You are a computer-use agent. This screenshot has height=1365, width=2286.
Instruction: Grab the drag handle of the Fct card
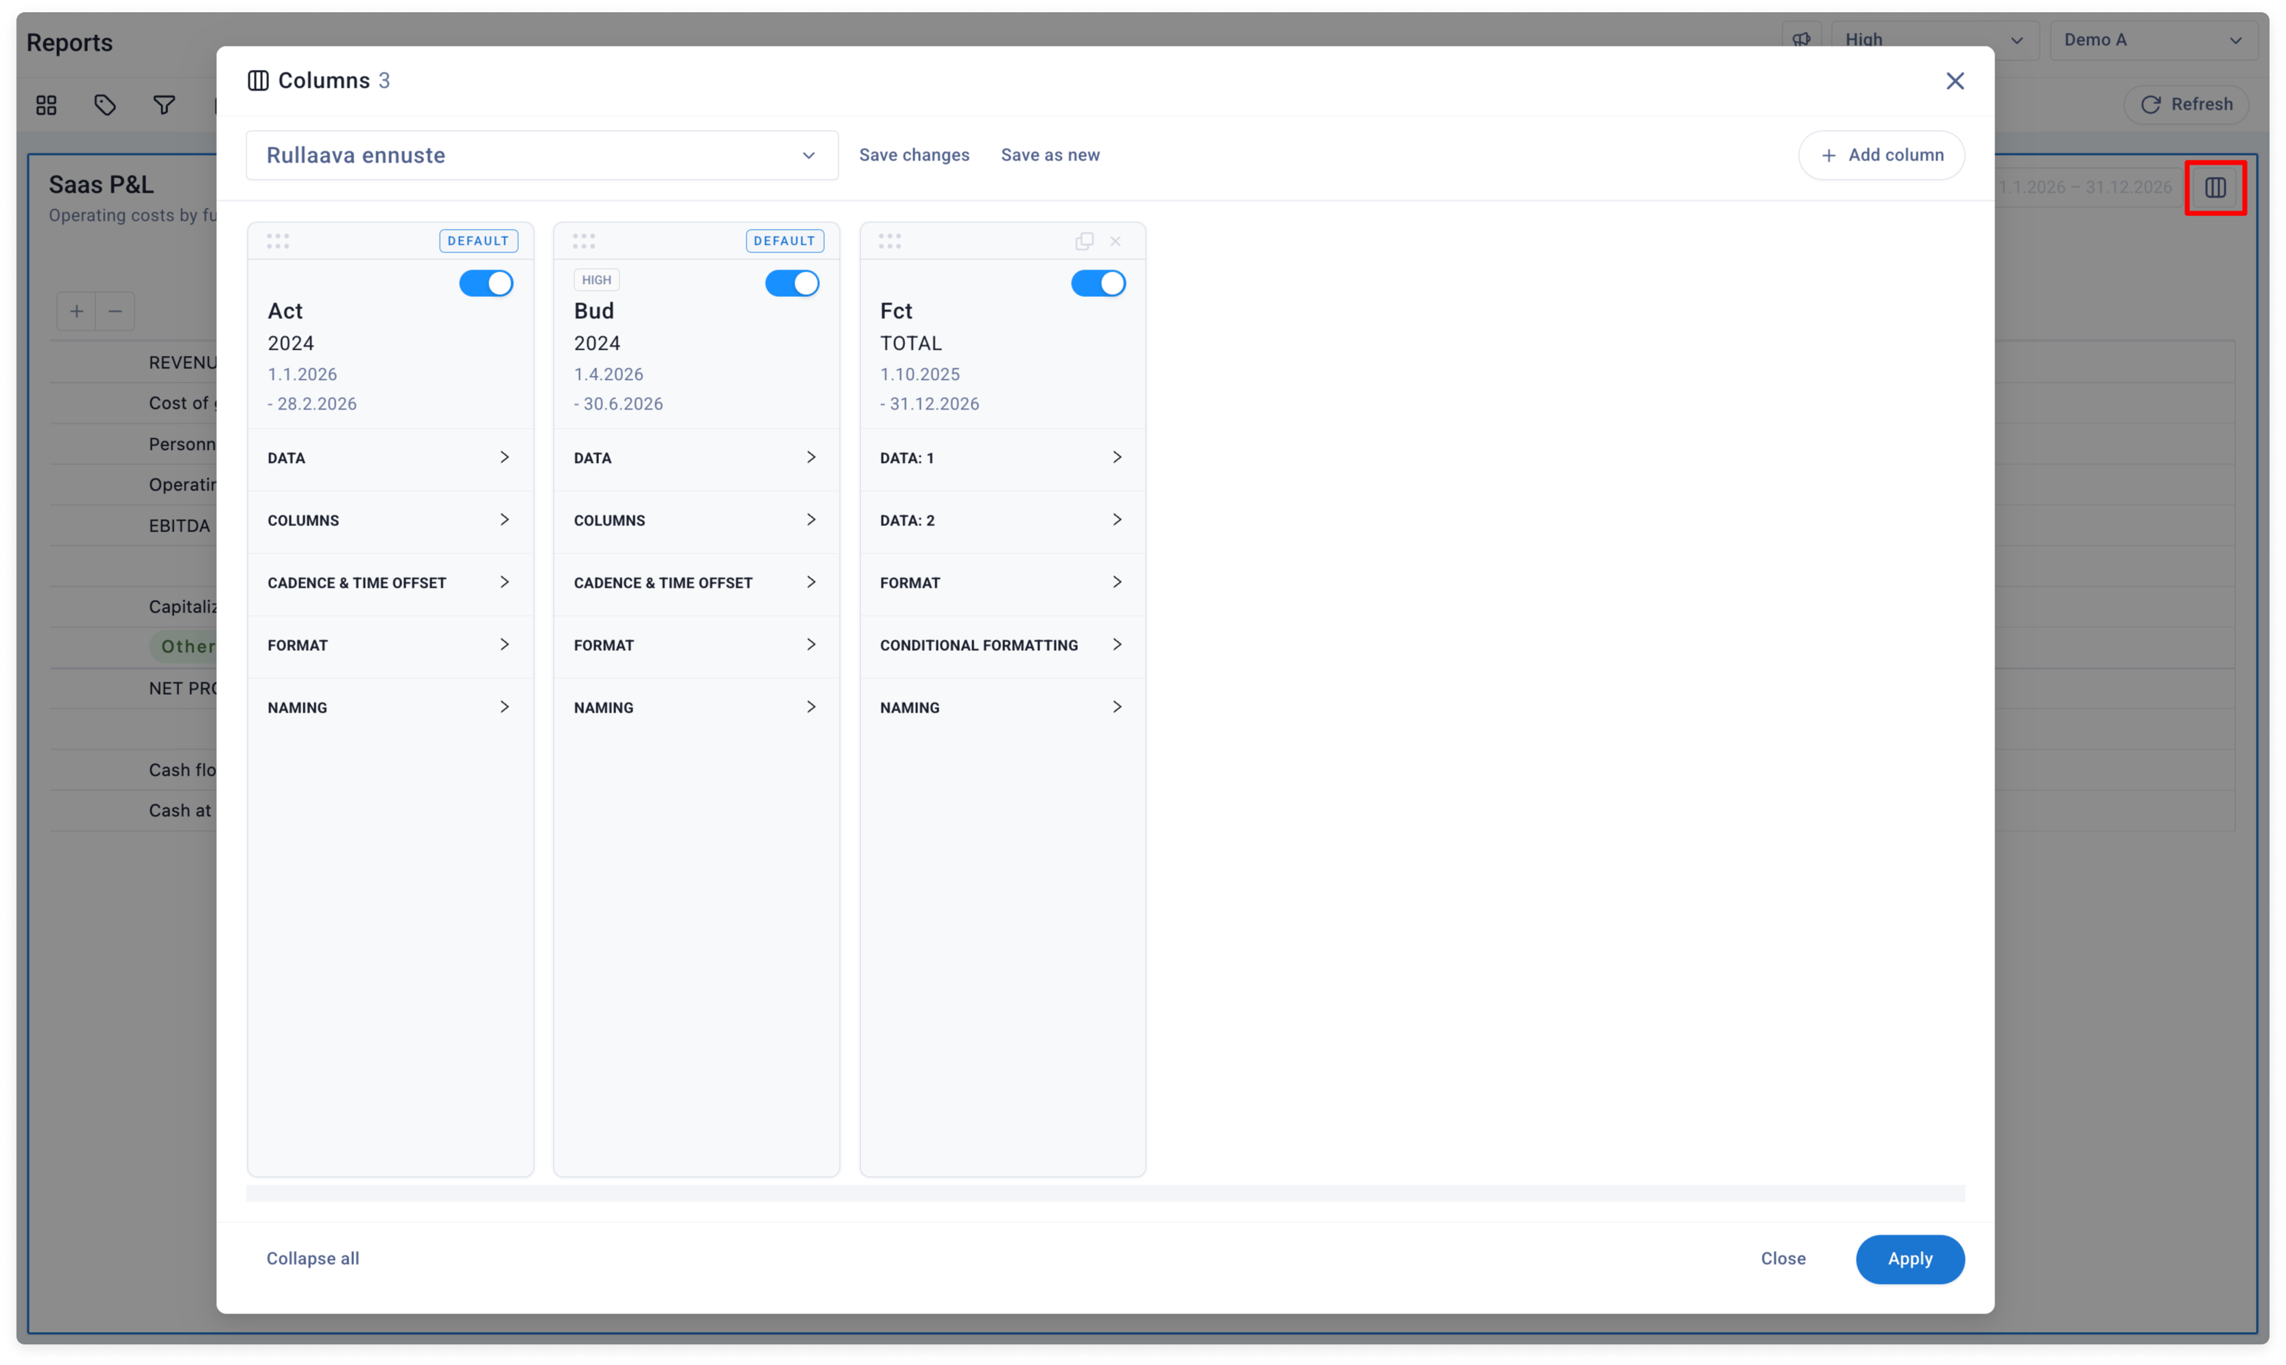point(888,241)
